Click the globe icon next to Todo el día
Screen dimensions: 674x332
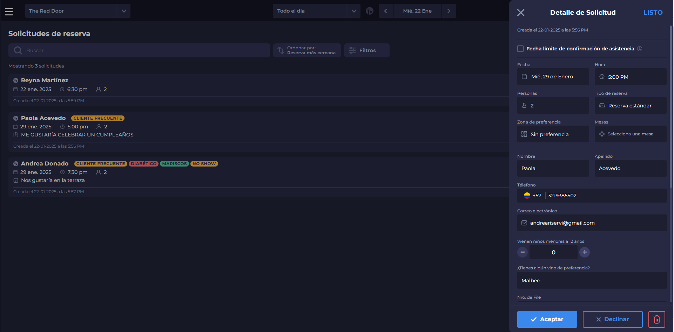370,11
